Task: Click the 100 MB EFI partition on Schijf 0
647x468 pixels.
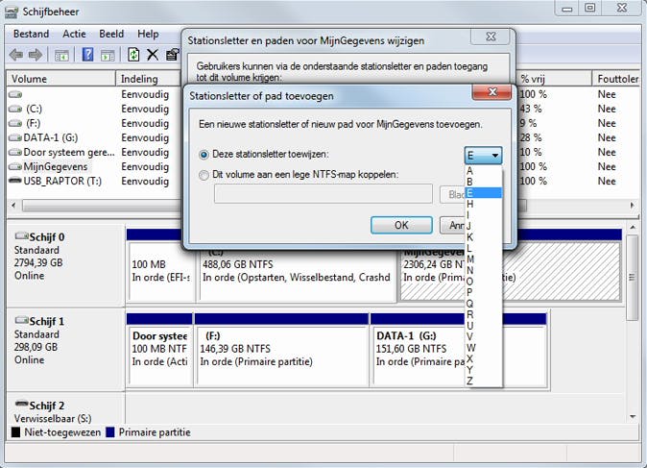Action: pyautogui.click(x=160, y=271)
